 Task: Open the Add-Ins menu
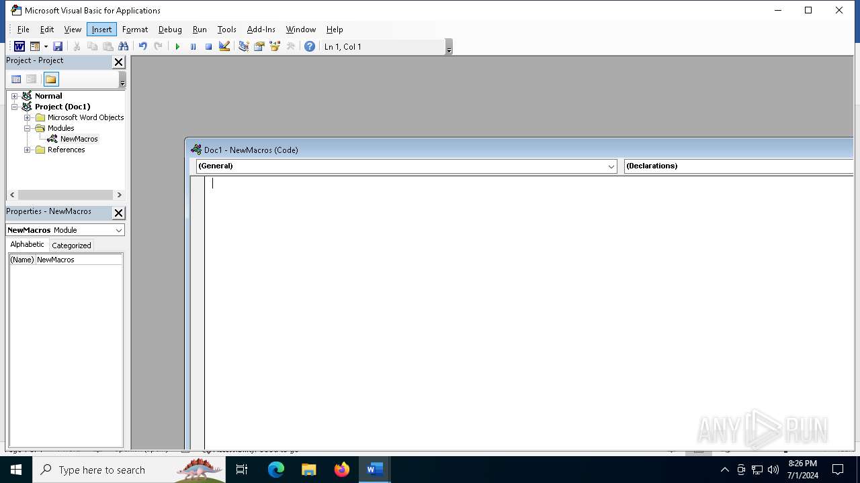(261, 30)
